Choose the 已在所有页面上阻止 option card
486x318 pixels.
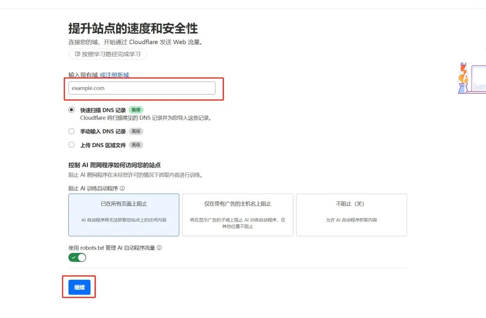(x=124, y=215)
